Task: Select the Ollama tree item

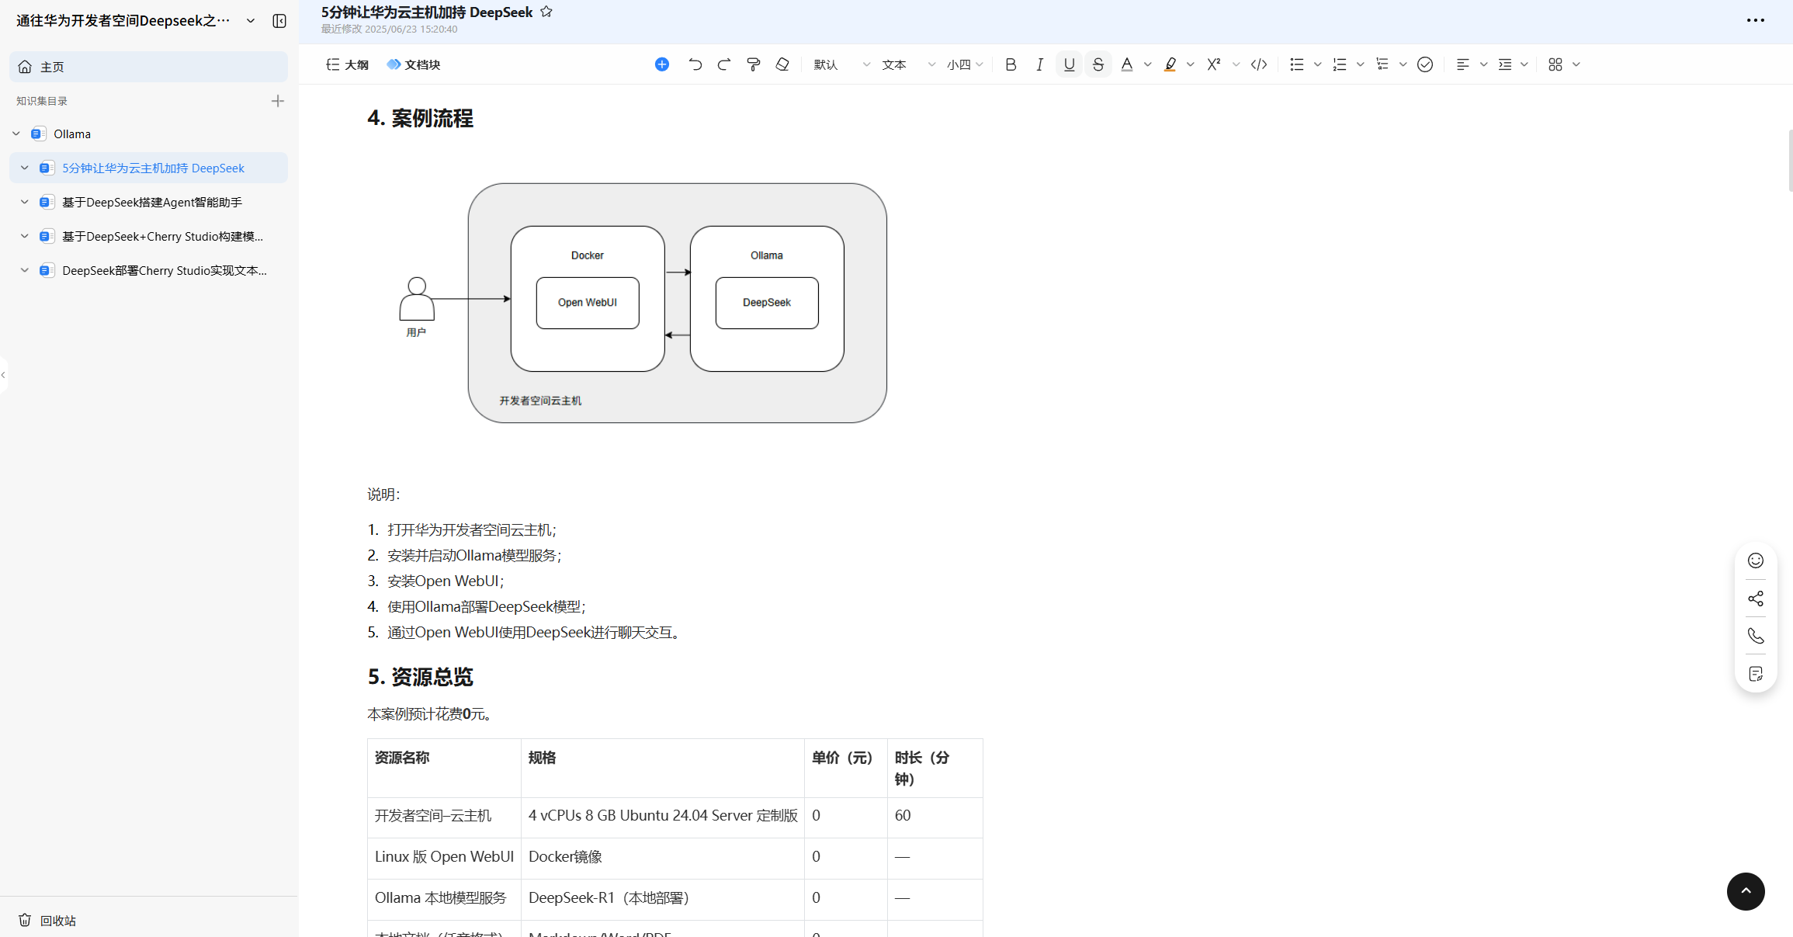Action: tap(72, 134)
